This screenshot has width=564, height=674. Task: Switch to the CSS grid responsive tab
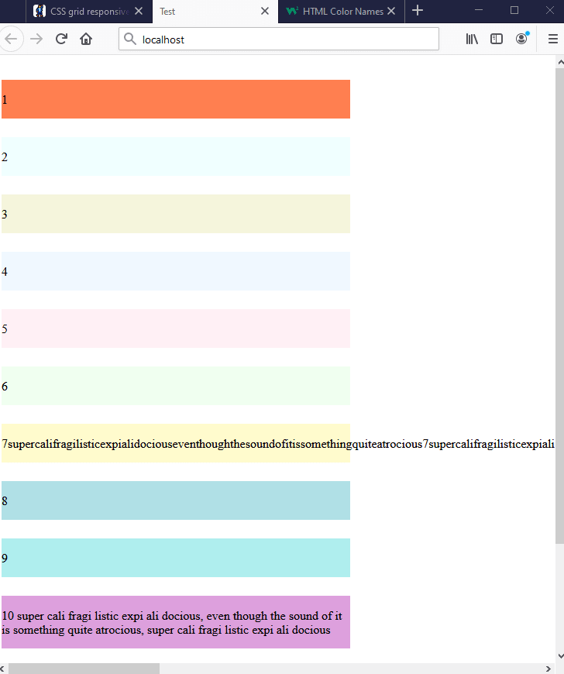click(89, 11)
